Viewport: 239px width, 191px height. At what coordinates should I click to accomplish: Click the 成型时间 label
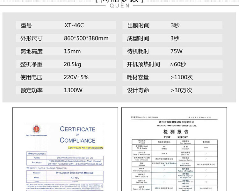click(x=138, y=39)
